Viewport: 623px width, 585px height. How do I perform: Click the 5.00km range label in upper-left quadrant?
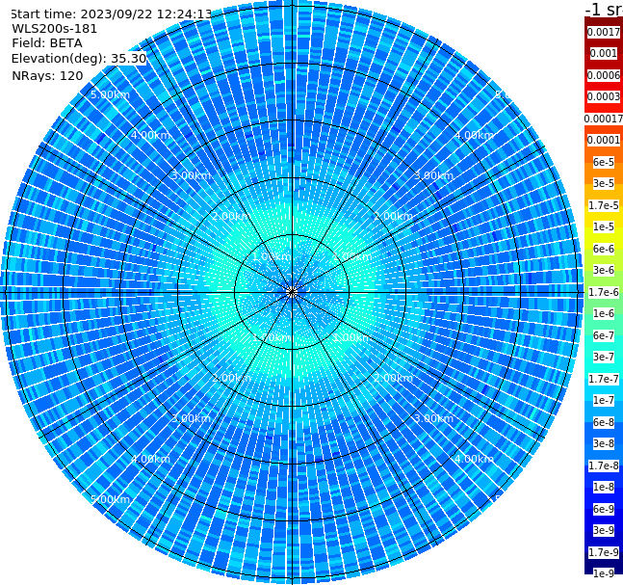click(x=110, y=94)
